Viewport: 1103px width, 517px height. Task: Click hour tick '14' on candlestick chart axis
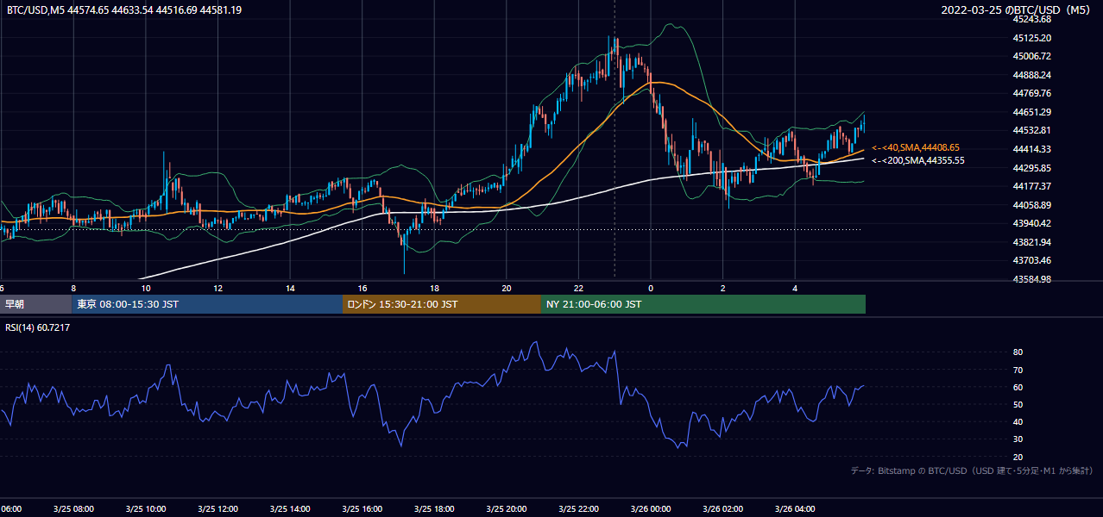290,289
